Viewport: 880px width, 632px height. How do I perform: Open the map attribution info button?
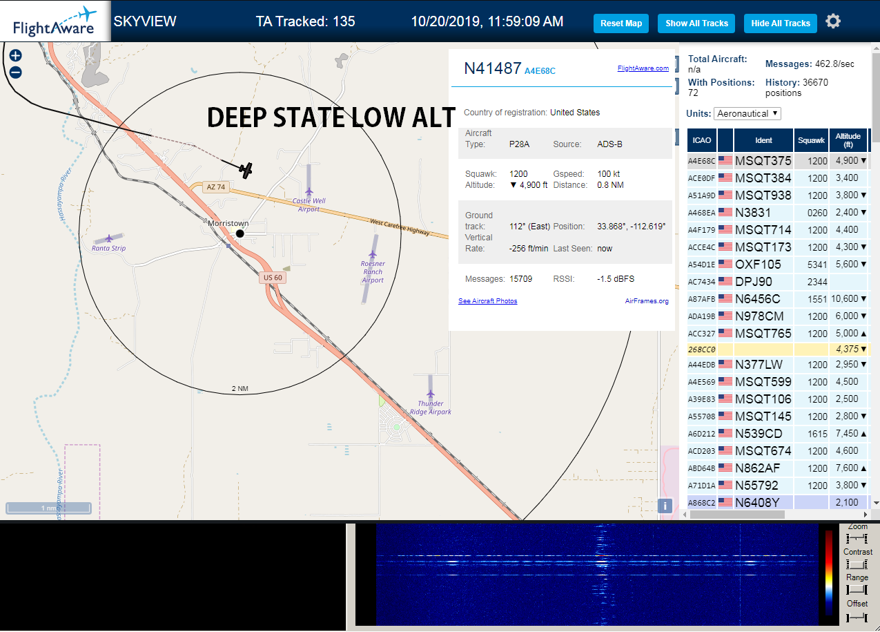click(665, 506)
